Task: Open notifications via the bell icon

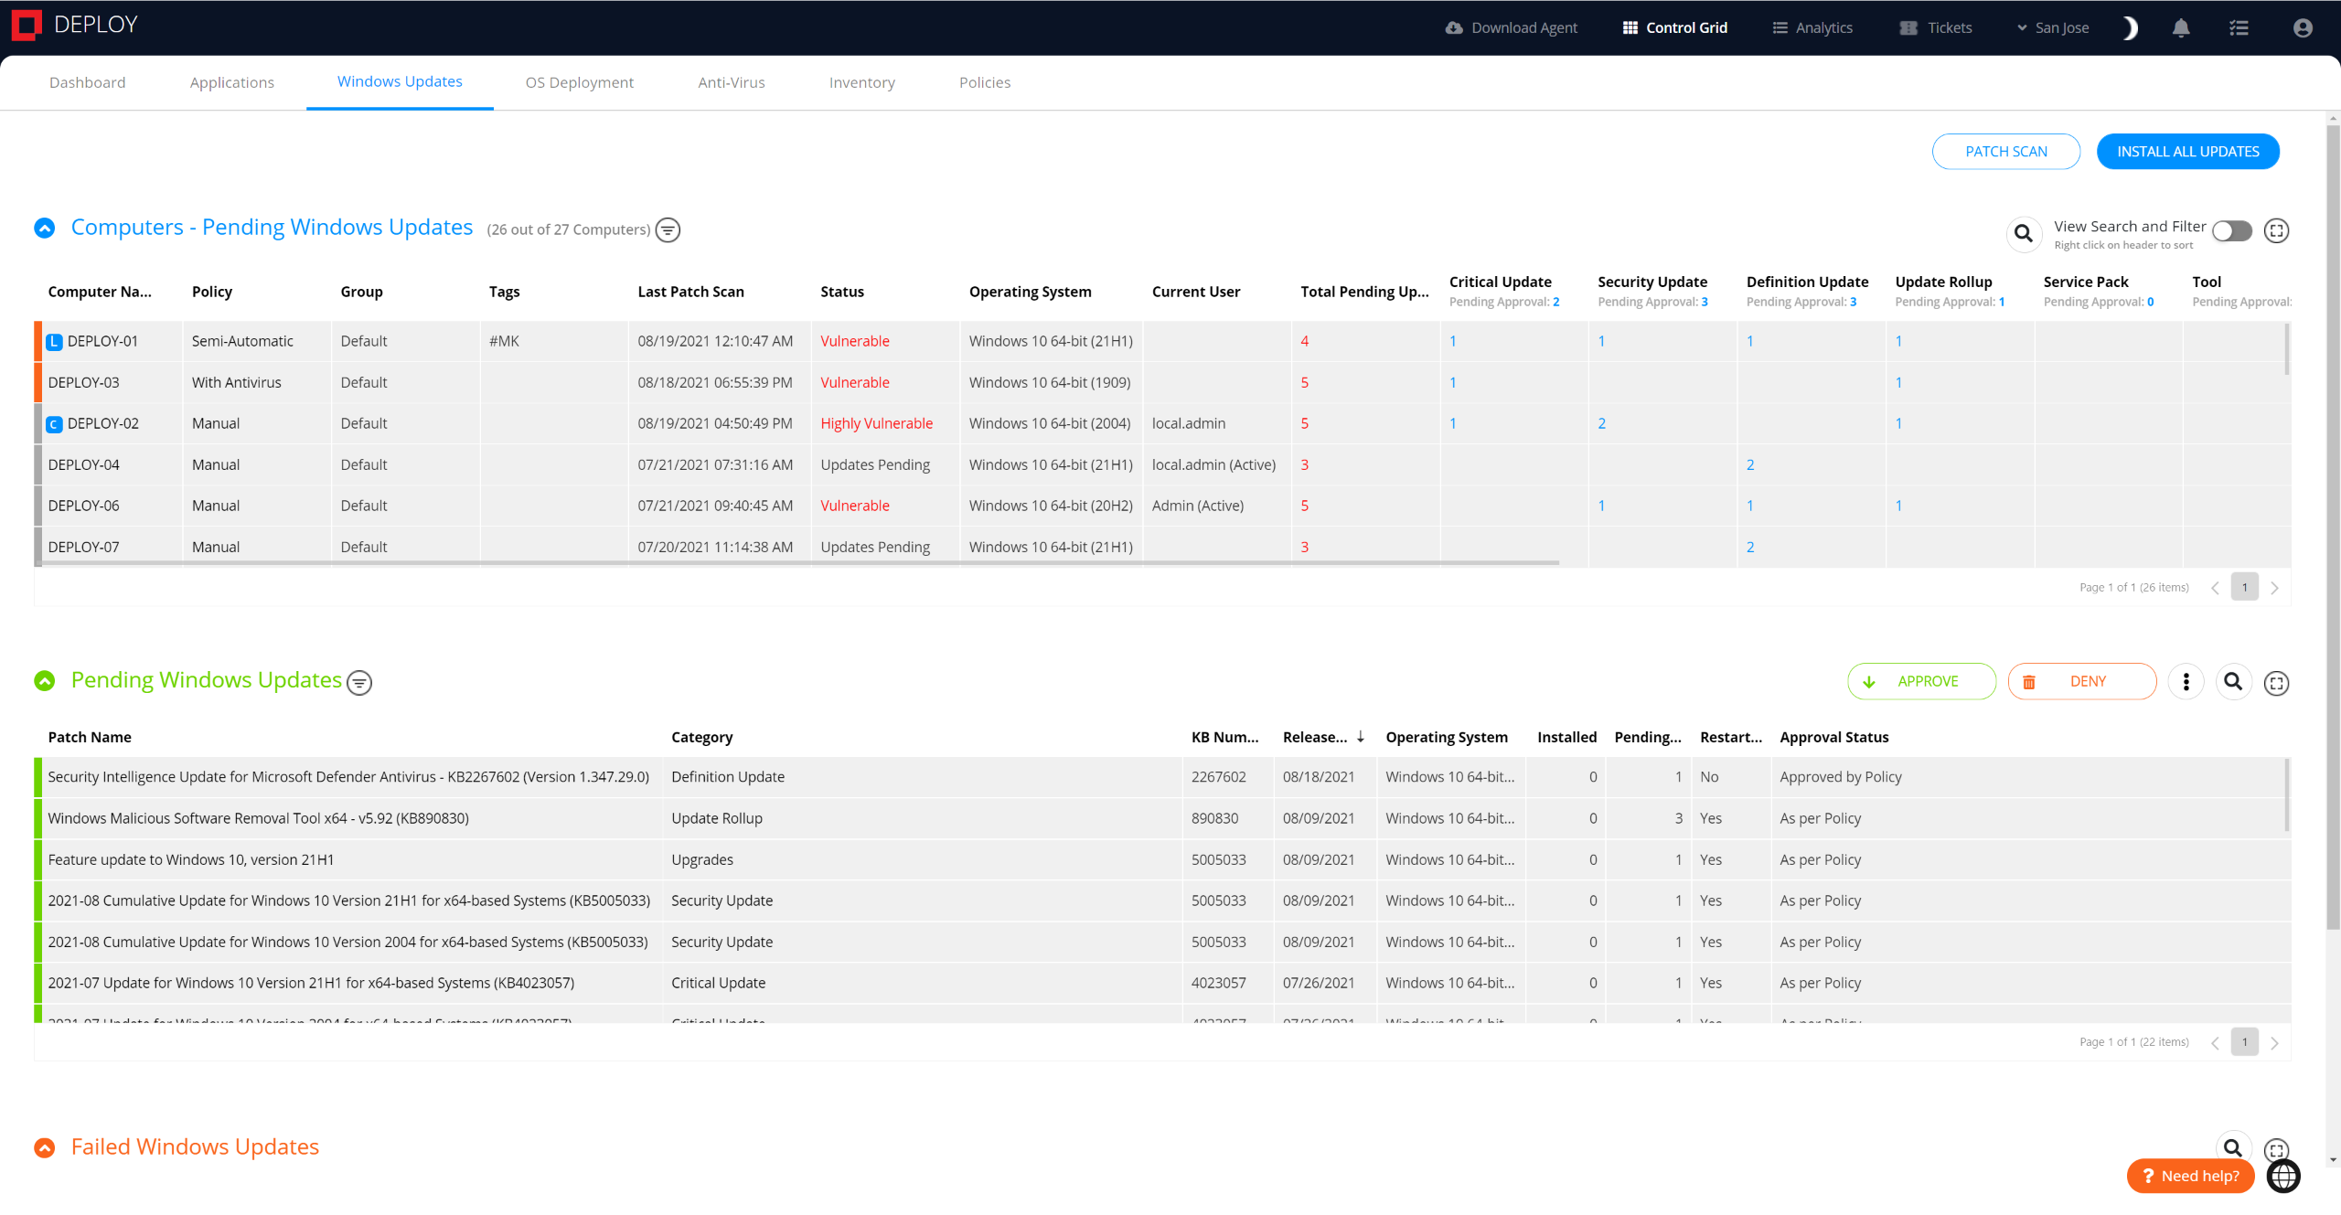Action: click(x=2181, y=27)
